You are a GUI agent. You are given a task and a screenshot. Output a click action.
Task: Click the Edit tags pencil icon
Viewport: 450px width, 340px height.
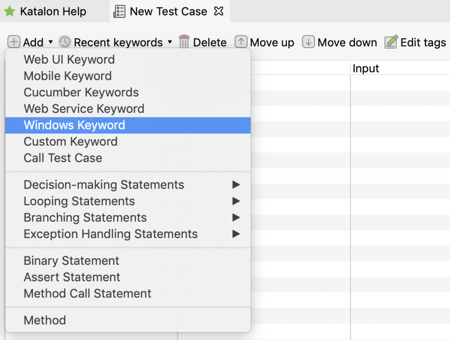[x=391, y=42]
